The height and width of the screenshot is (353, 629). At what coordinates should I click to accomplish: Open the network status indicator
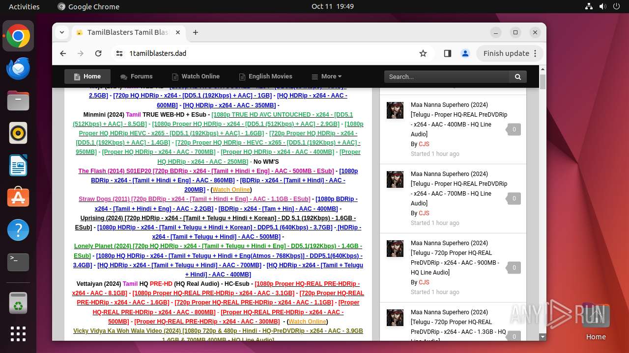[589, 6]
